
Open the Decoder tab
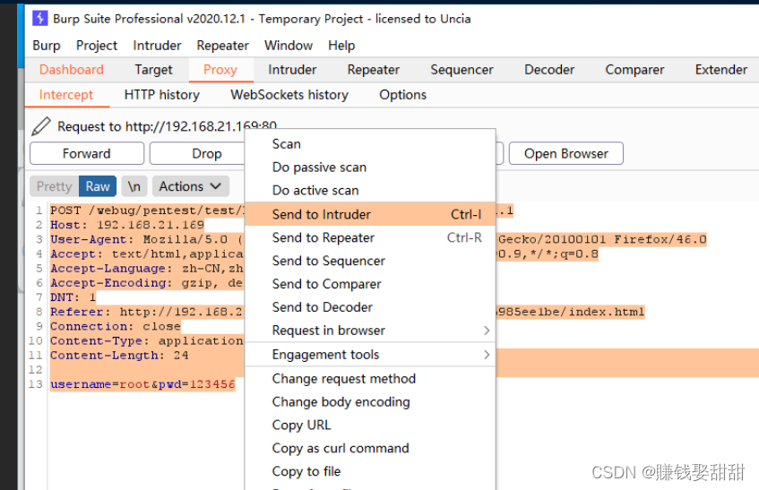[x=549, y=70]
